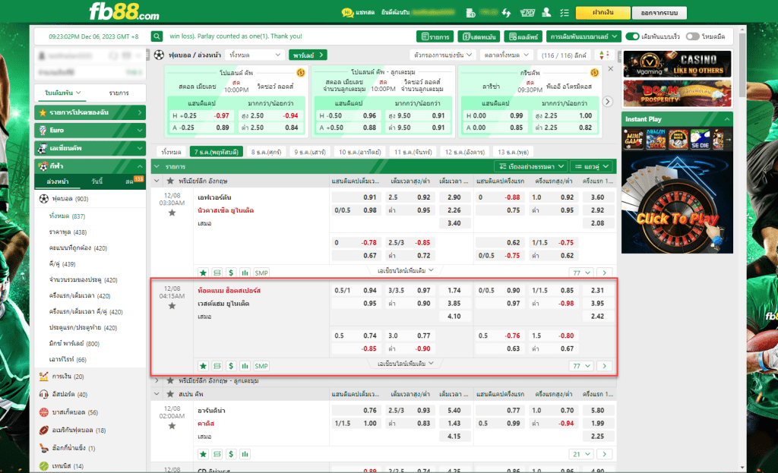Expand the 77 markets dropdown for the Tottenham match
Screen dimensions: 778x473
coord(580,366)
